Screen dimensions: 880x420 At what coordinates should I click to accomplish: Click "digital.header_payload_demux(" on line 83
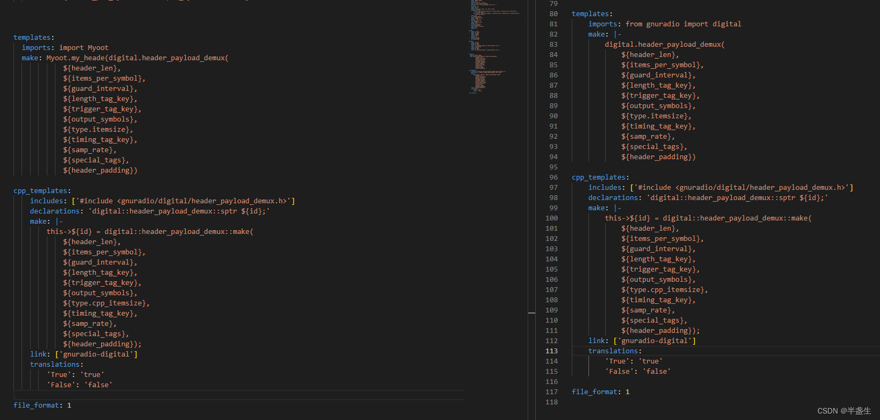point(665,45)
